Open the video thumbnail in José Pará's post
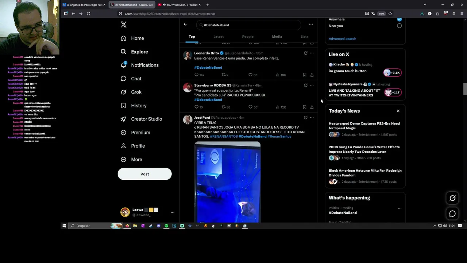The height and width of the screenshot is (263, 467). (x=227, y=182)
